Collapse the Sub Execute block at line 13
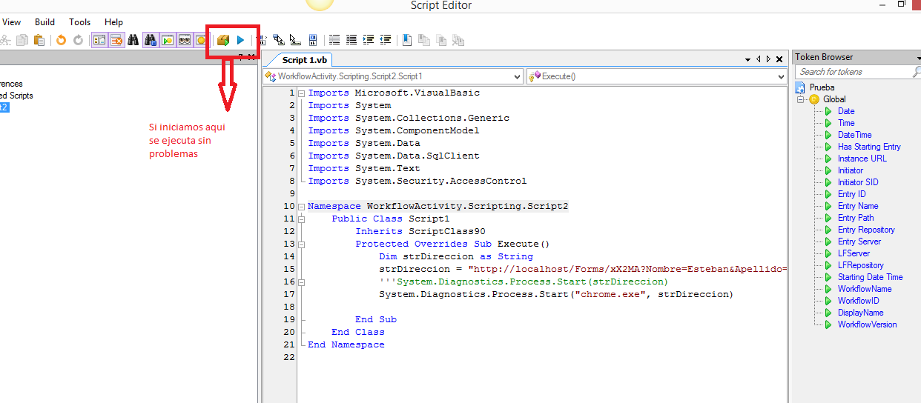This screenshot has height=403, width=921. pos(301,244)
